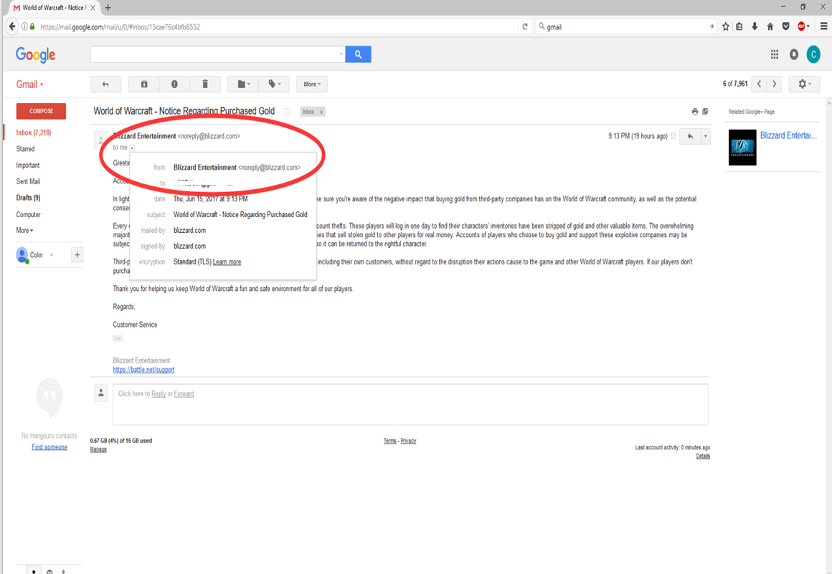
Task: Reload the page with refresh icon
Action: [x=525, y=27]
